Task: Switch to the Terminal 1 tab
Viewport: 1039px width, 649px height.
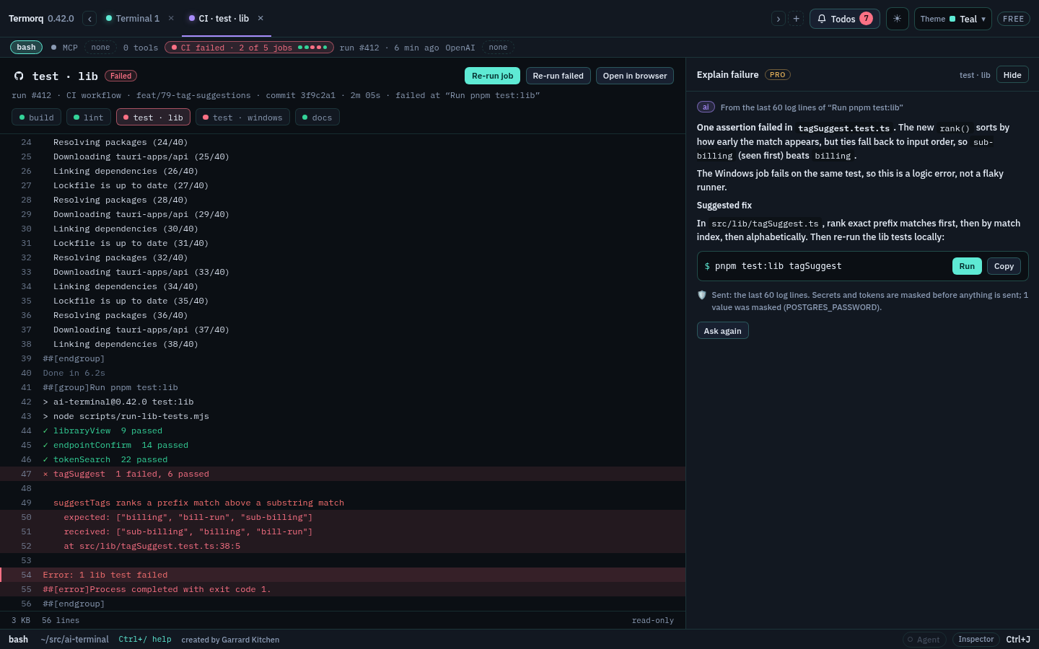Action: (x=133, y=19)
